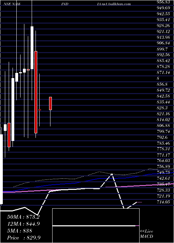174x243 pixels.
Task: Click the 899.7 price axis label
Action: pos(162,49)
